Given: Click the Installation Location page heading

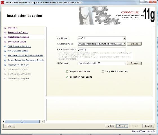Looking at the screenshot, I should click(x=25, y=16).
